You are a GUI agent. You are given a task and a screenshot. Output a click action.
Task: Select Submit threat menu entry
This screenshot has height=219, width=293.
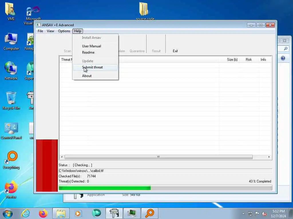[95, 67]
